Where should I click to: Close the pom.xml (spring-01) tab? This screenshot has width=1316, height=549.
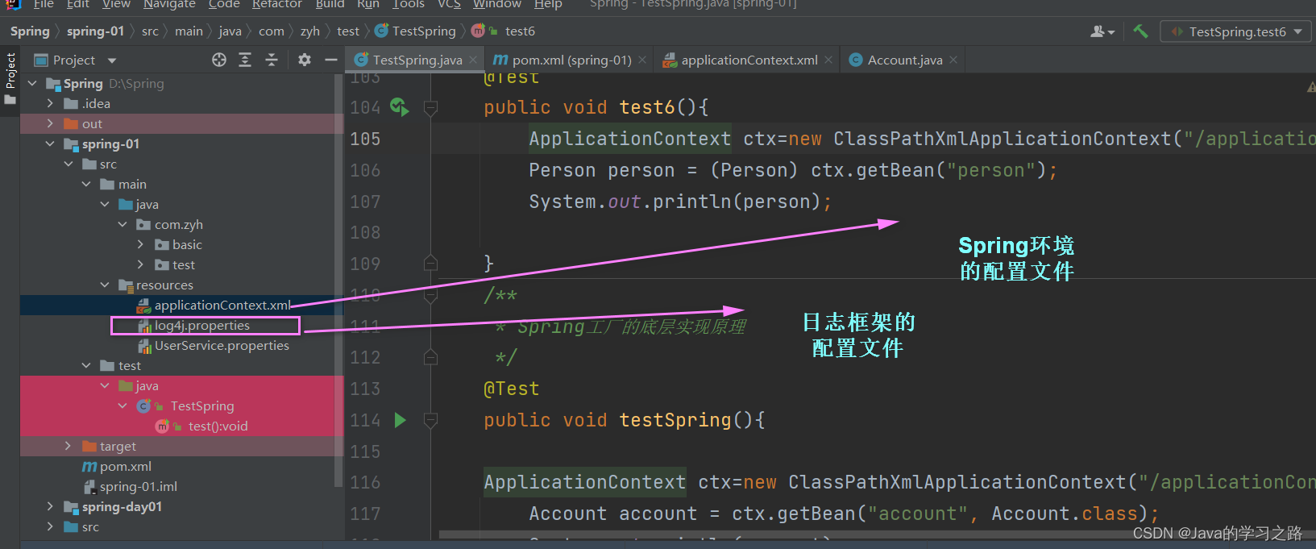(x=642, y=60)
